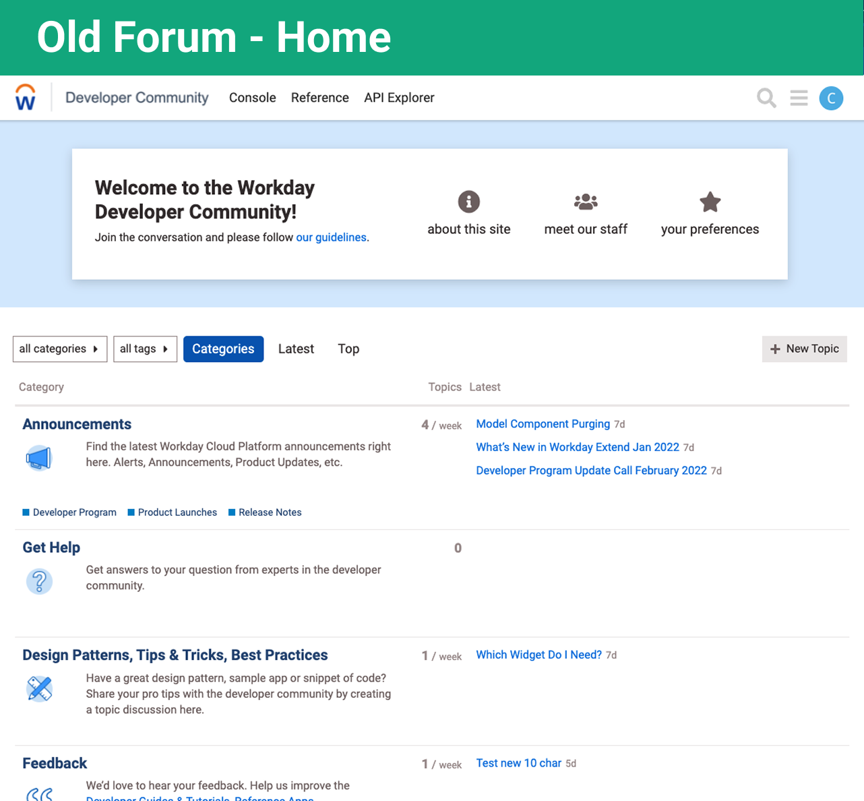Image resolution: width=864 pixels, height=801 pixels.
Task: Open Design Patterns, Tips & Tricks category
Action: (175, 655)
